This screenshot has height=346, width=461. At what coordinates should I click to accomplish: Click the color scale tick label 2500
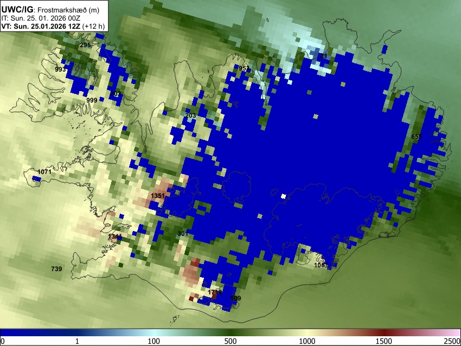pyautogui.click(x=452, y=341)
